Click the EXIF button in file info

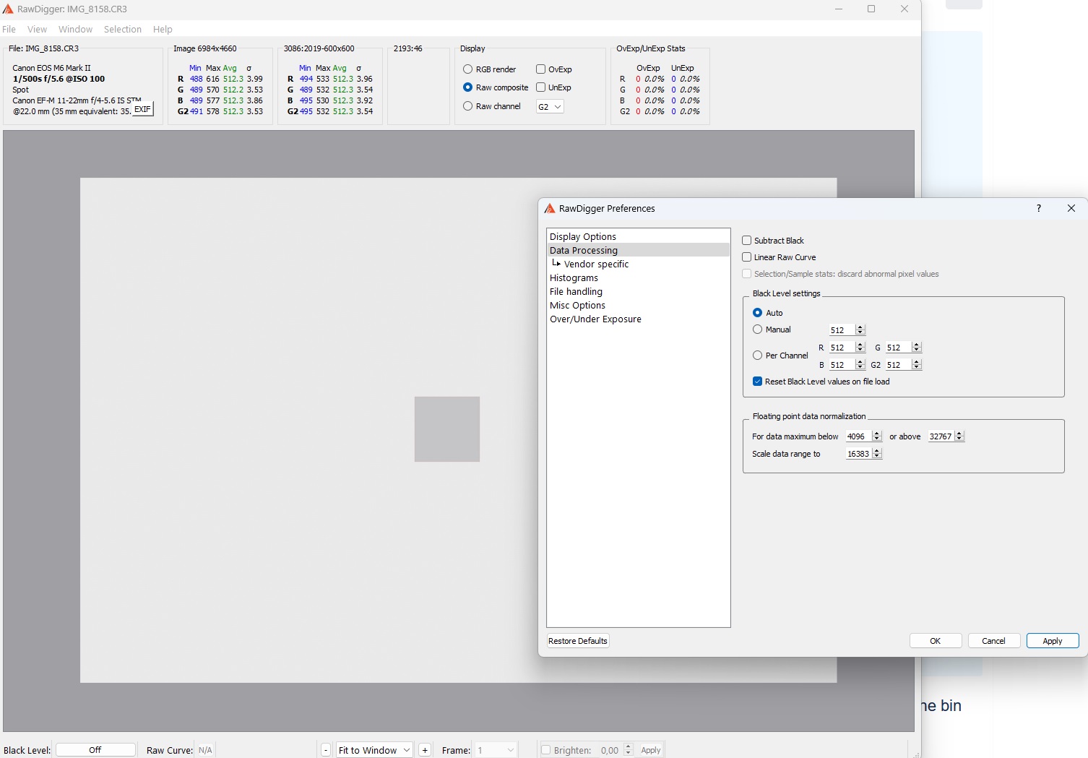click(x=143, y=110)
